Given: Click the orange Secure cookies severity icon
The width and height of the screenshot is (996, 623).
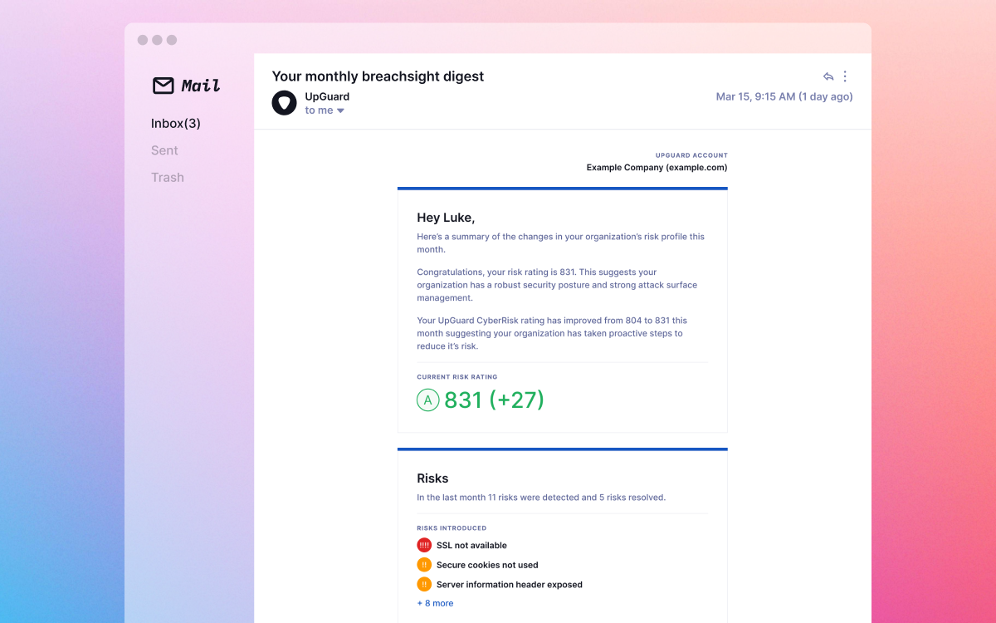Looking at the screenshot, I should click(424, 564).
